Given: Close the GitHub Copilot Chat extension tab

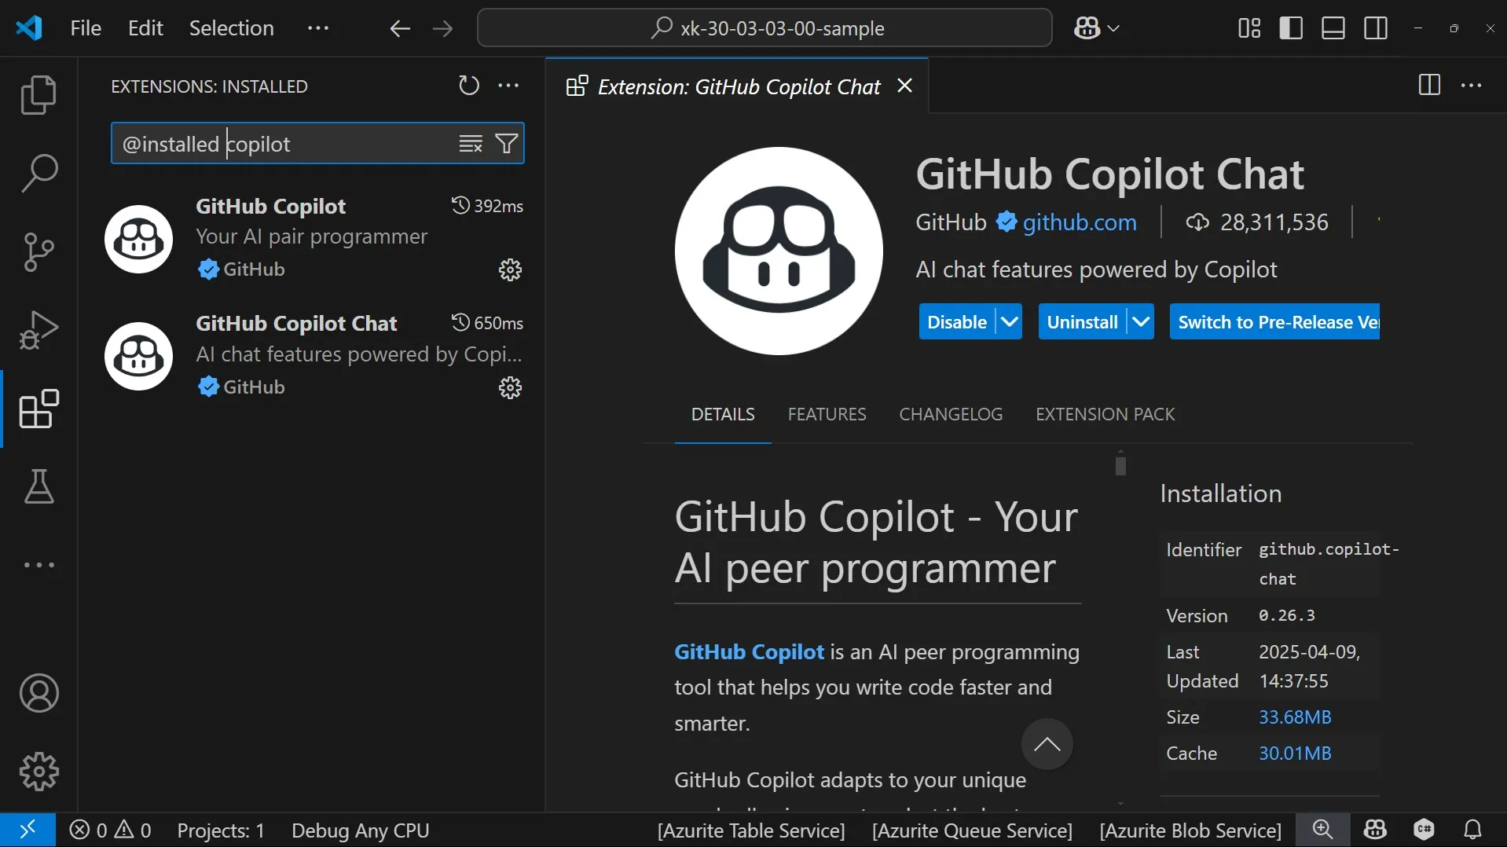Looking at the screenshot, I should (x=904, y=86).
